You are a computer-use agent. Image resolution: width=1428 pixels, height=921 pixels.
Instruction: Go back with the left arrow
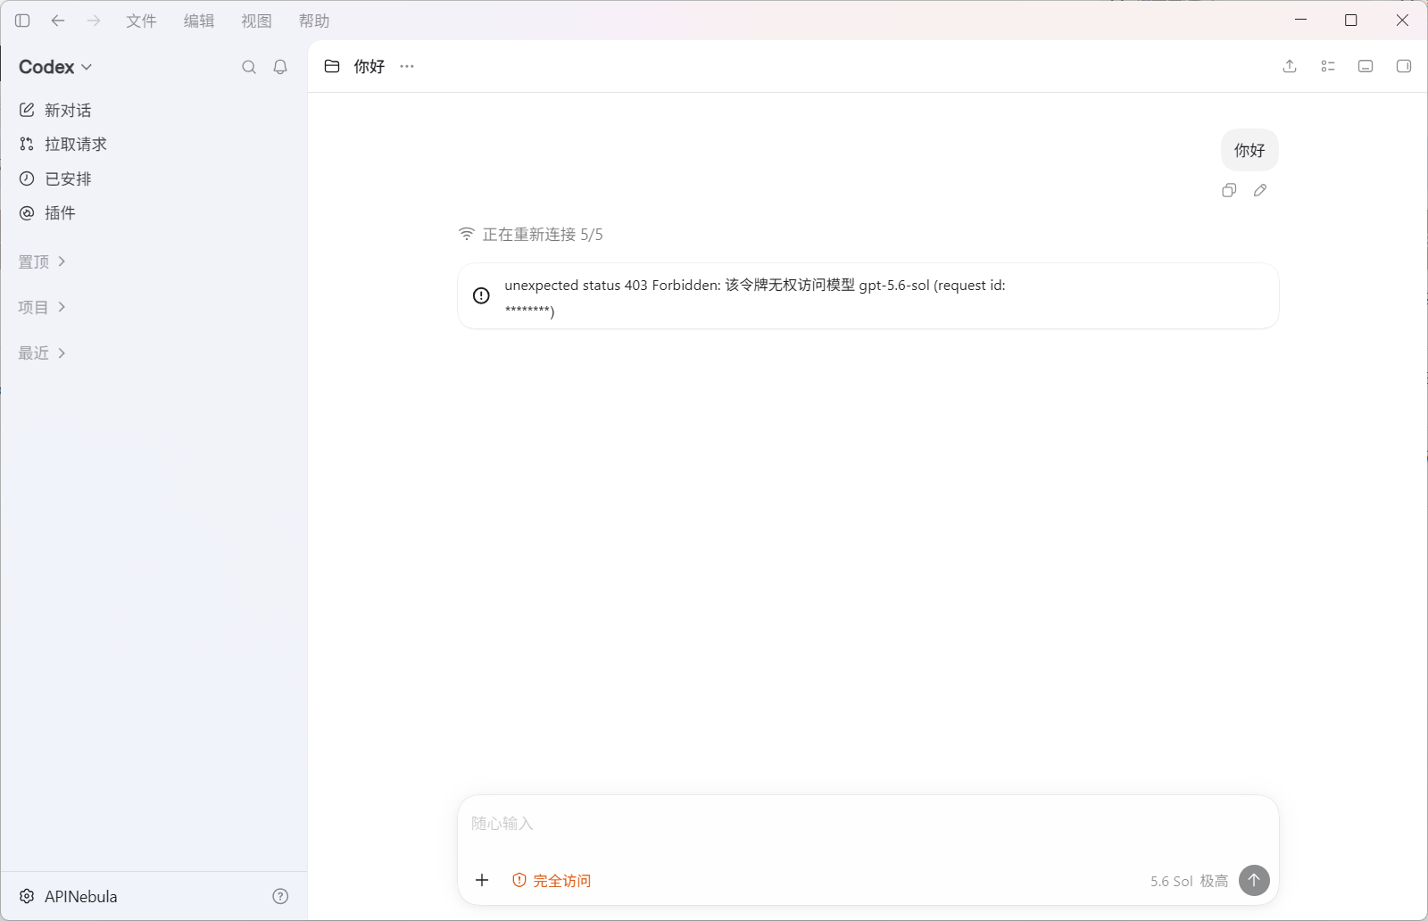click(x=58, y=21)
